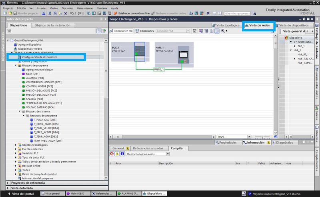The image size is (320, 197).
Task: Click the PN/IE_1 network label
Action: pos(159,70)
